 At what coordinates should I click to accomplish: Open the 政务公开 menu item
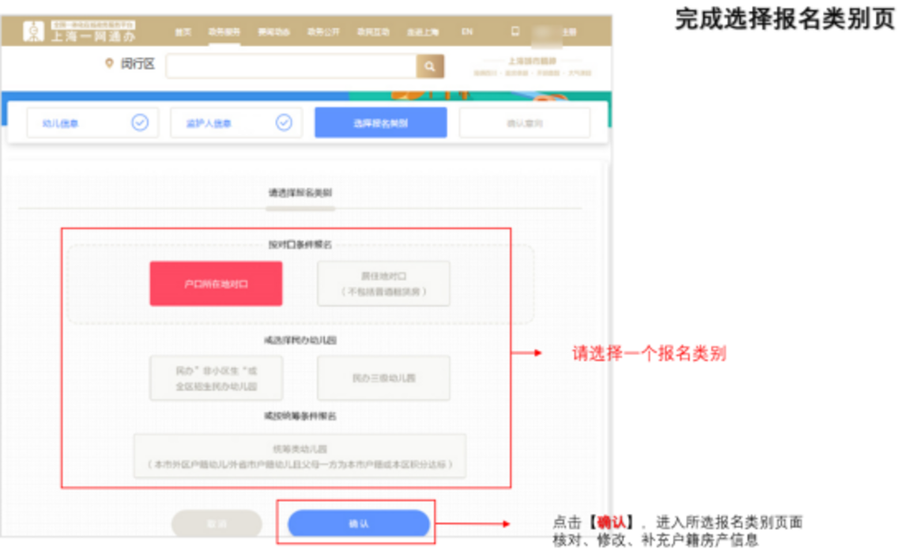[324, 30]
